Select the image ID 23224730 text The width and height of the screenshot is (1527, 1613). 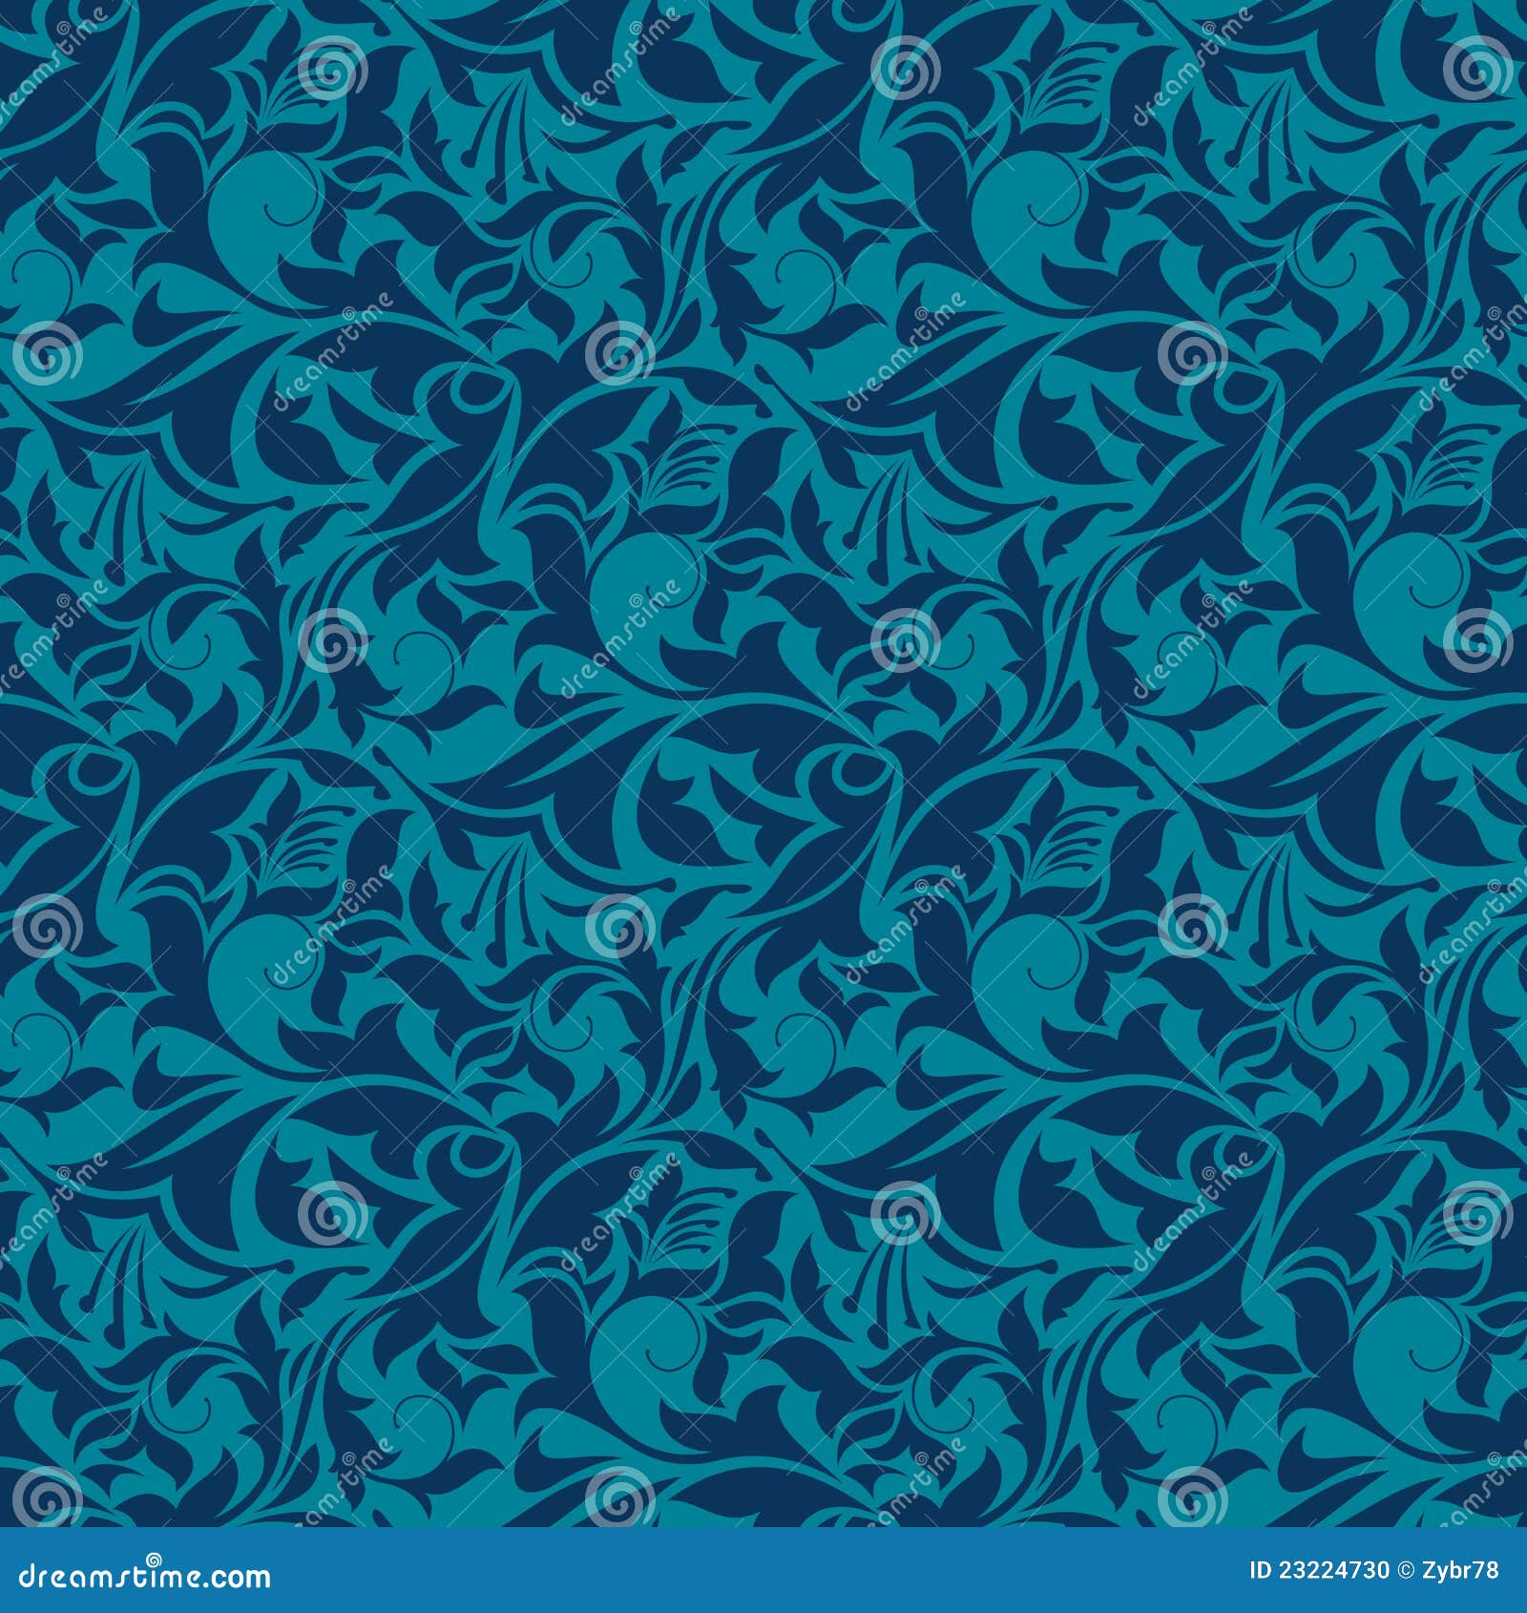click(x=1317, y=1570)
